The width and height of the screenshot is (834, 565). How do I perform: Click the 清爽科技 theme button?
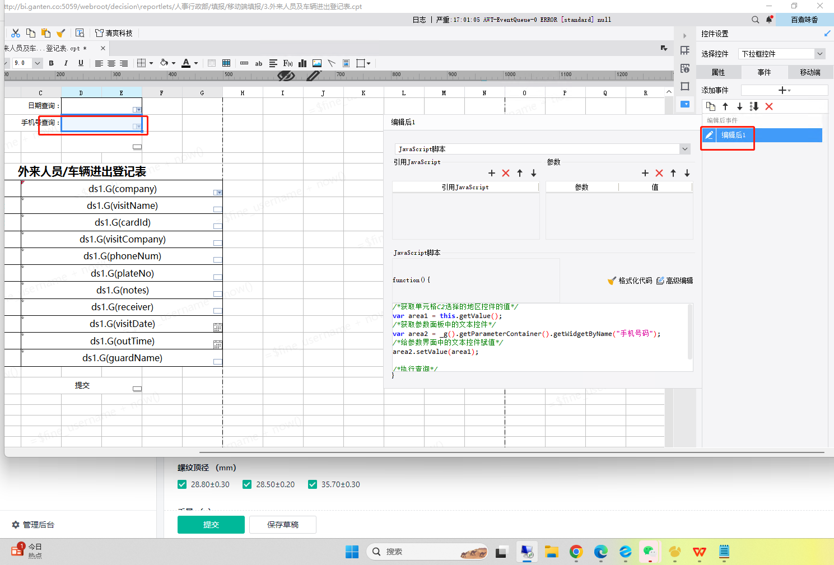point(114,33)
